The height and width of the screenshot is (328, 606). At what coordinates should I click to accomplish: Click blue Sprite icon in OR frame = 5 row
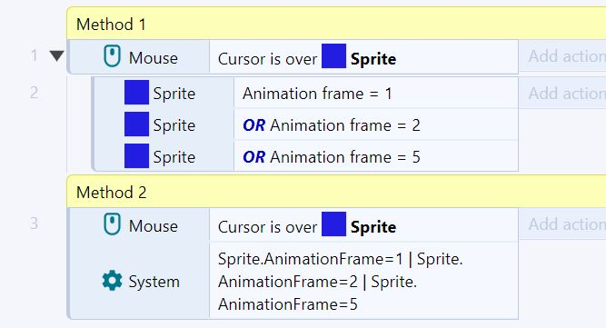[136, 155]
